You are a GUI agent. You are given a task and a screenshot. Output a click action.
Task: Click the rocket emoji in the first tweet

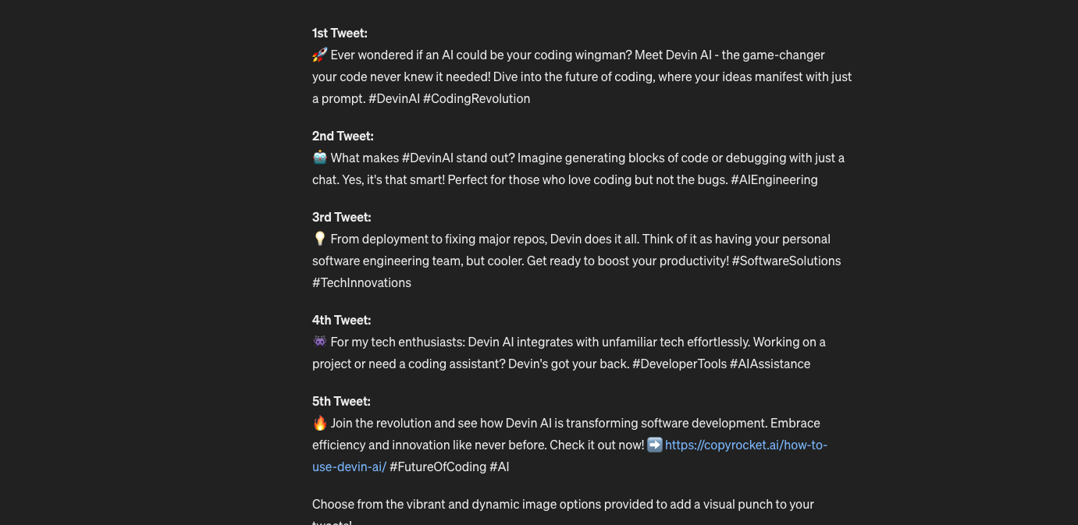319,55
